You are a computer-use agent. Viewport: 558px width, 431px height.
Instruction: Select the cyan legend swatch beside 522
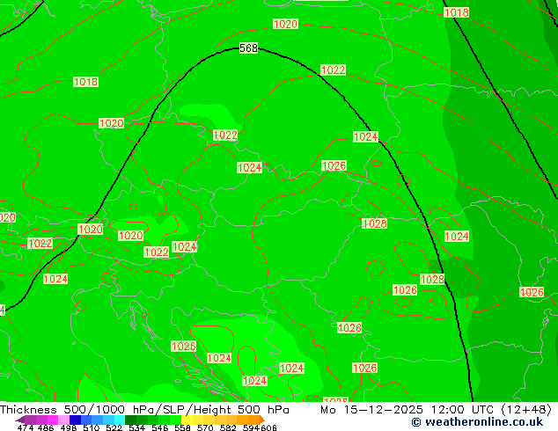click(x=120, y=420)
